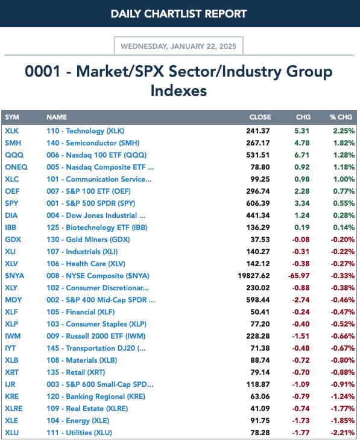Open 007 - S&P 100 ETF (OEF) link
The width and height of the screenshot is (360, 443).
pyautogui.click(x=89, y=191)
